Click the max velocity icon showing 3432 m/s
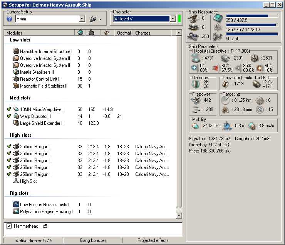Image resolution: width=285 pixels, height=245 pixels. [195, 126]
